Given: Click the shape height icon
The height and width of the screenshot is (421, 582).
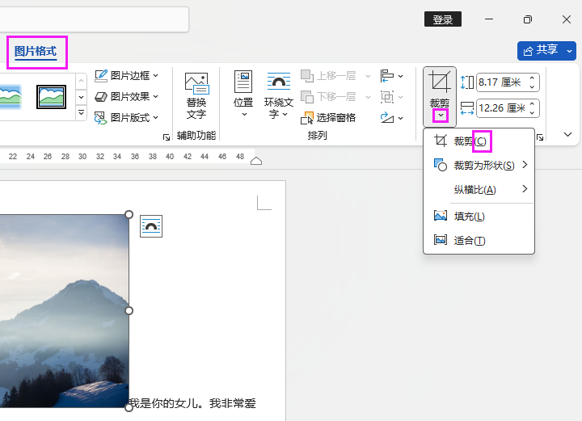Looking at the screenshot, I should click(x=467, y=82).
